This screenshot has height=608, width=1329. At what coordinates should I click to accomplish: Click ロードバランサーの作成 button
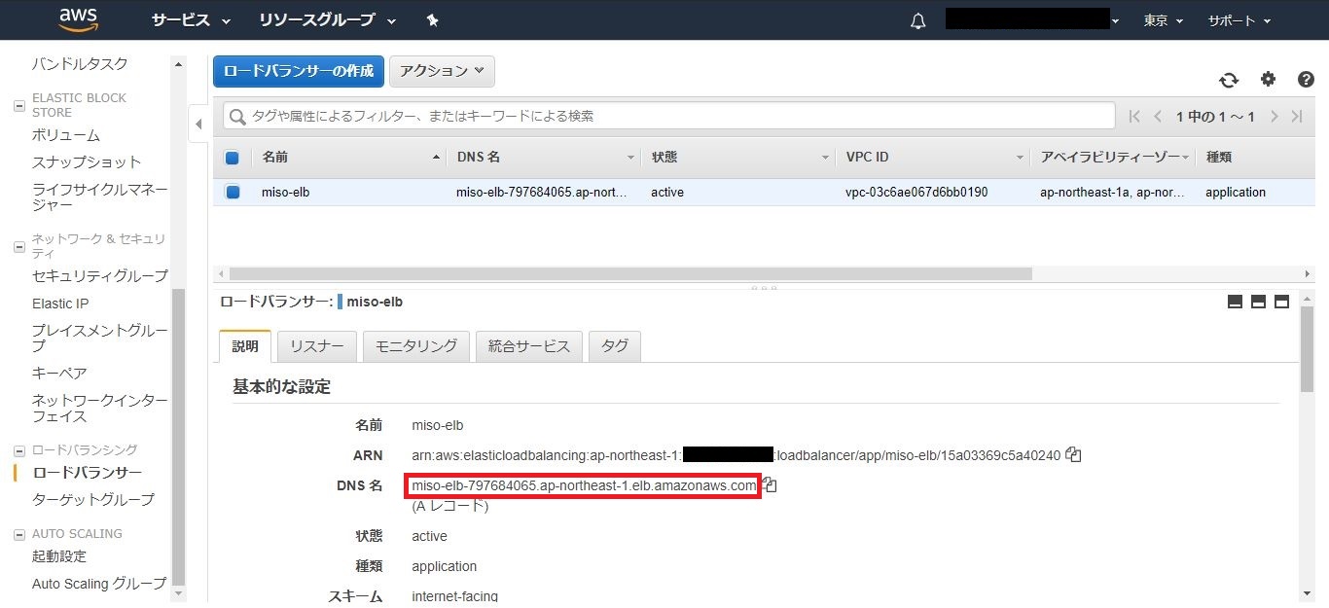tap(298, 71)
